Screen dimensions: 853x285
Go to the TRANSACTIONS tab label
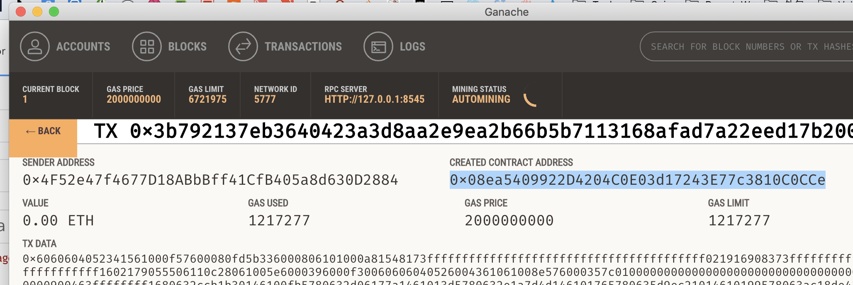point(303,46)
